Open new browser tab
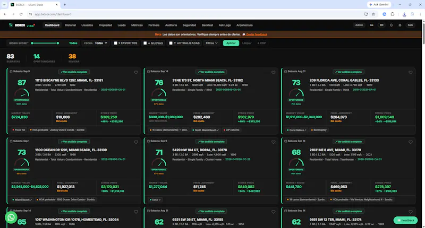 pos(64,5)
